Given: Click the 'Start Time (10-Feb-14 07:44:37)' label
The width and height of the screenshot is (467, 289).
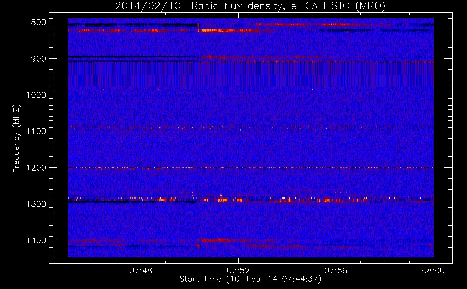Looking at the screenshot, I should point(250,279).
